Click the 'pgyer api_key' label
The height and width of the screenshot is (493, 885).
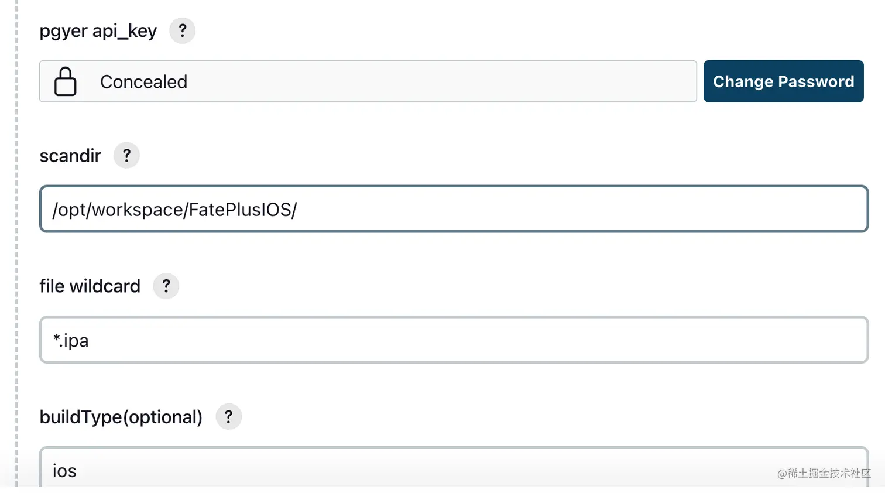pos(98,31)
